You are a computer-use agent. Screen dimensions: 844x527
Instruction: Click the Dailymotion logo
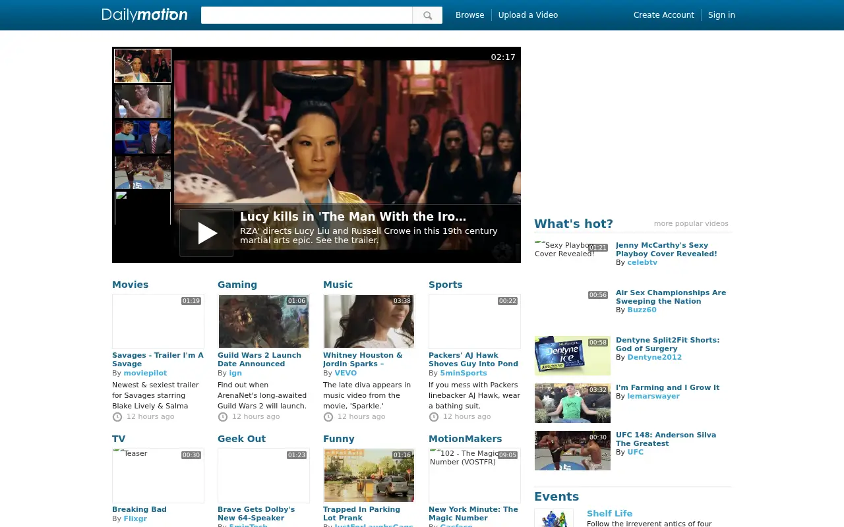(144, 14)
